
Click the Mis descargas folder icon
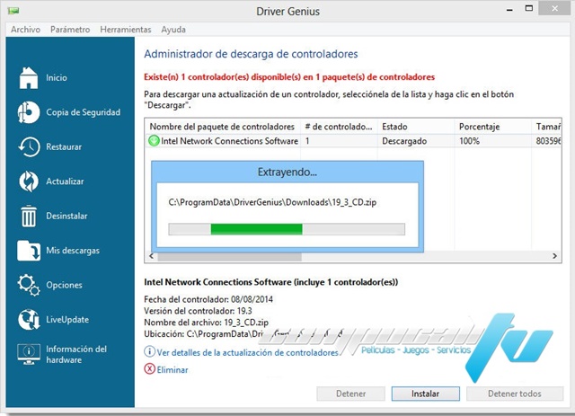29,251
